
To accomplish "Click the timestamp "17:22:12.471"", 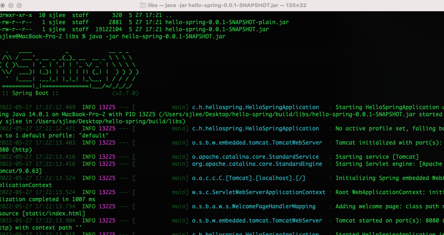I will click(x=55, y=129).
